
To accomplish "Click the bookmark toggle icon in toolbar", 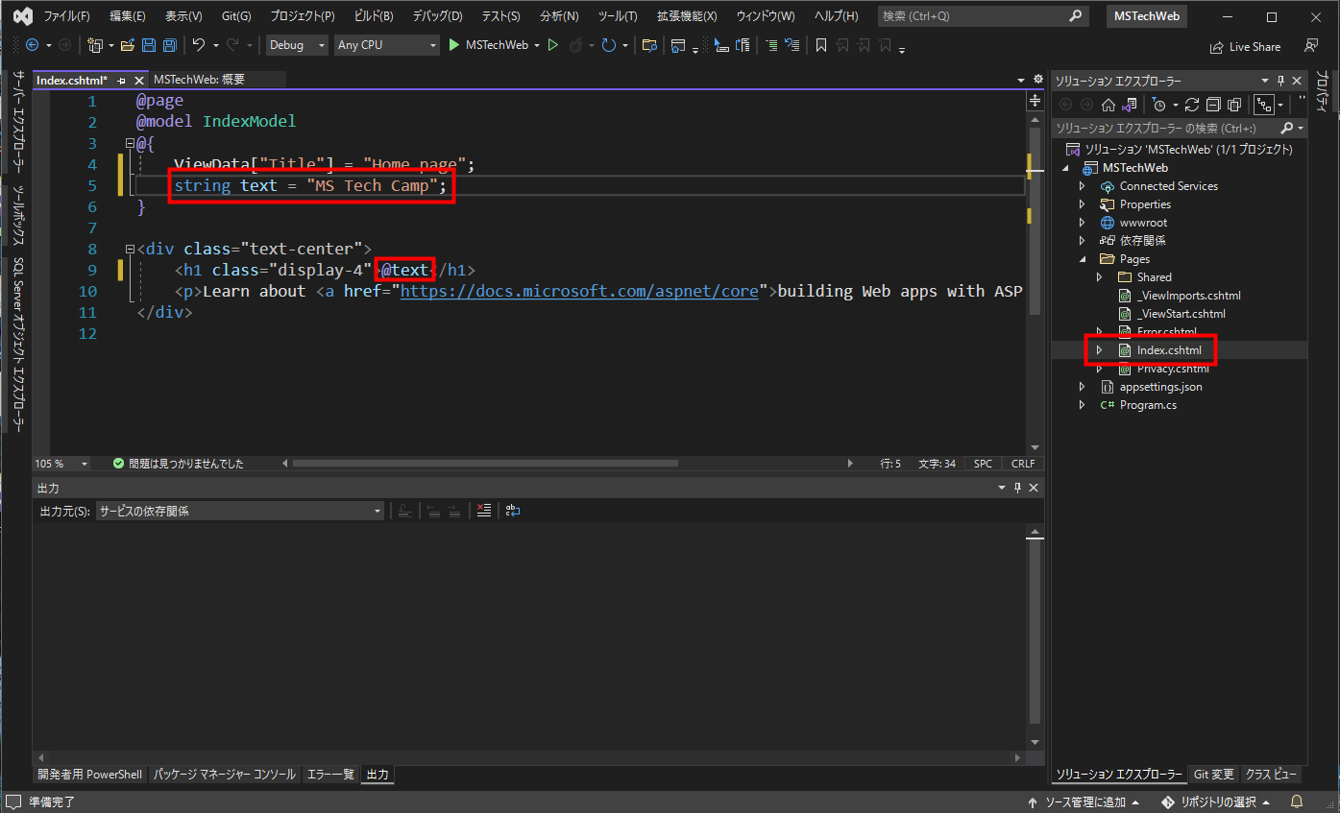I will [821, 45].
